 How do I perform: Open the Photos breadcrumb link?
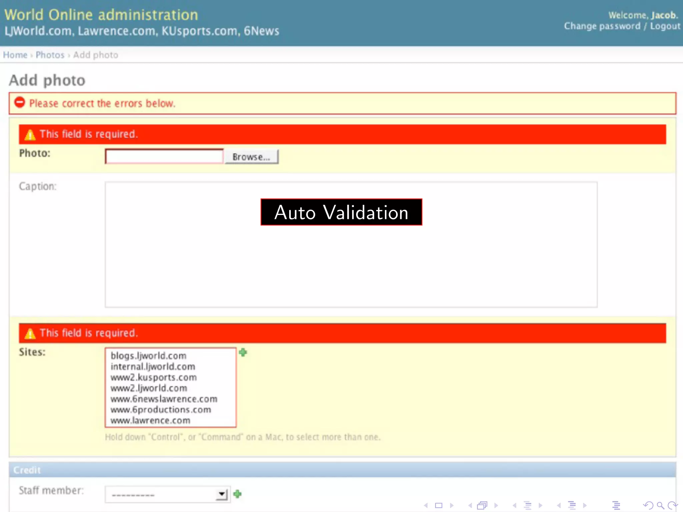coord(50,55)
